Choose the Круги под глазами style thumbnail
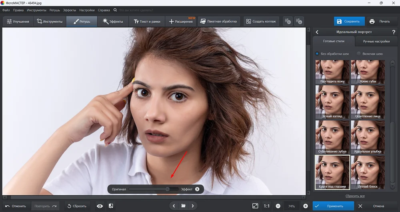This screenshot has width=400, height=212. [332, 172]
